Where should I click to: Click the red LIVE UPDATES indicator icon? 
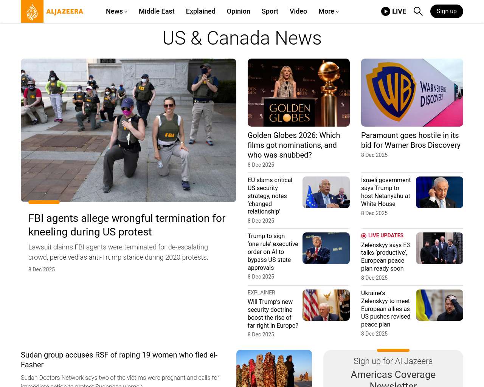click(x=364, y=236)
